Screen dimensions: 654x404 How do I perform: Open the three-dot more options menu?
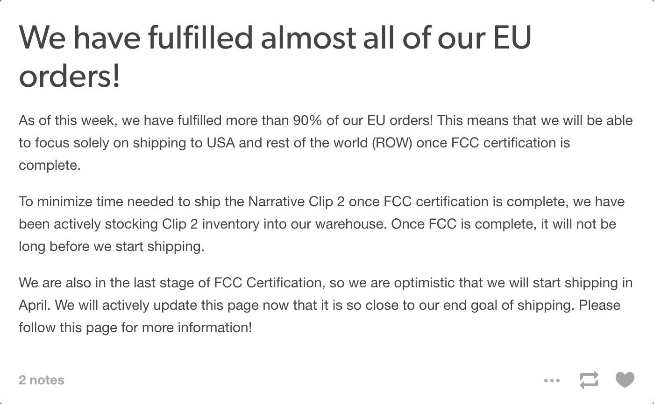pyautogui.click(x=552, y=380)
